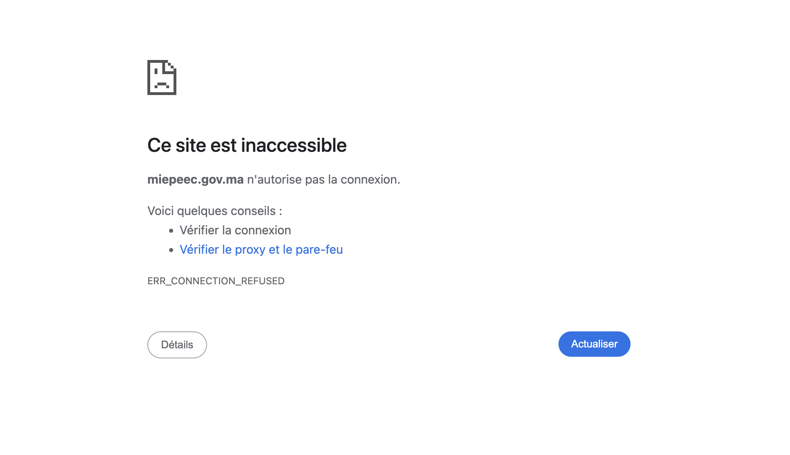Click the "Voici quelques conseils :" text
This screenshot has width=790, height=455.
(215, 211)
